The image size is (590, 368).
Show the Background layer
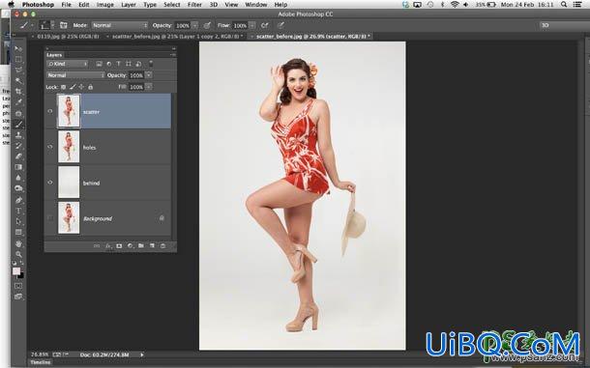click(50, 218)
